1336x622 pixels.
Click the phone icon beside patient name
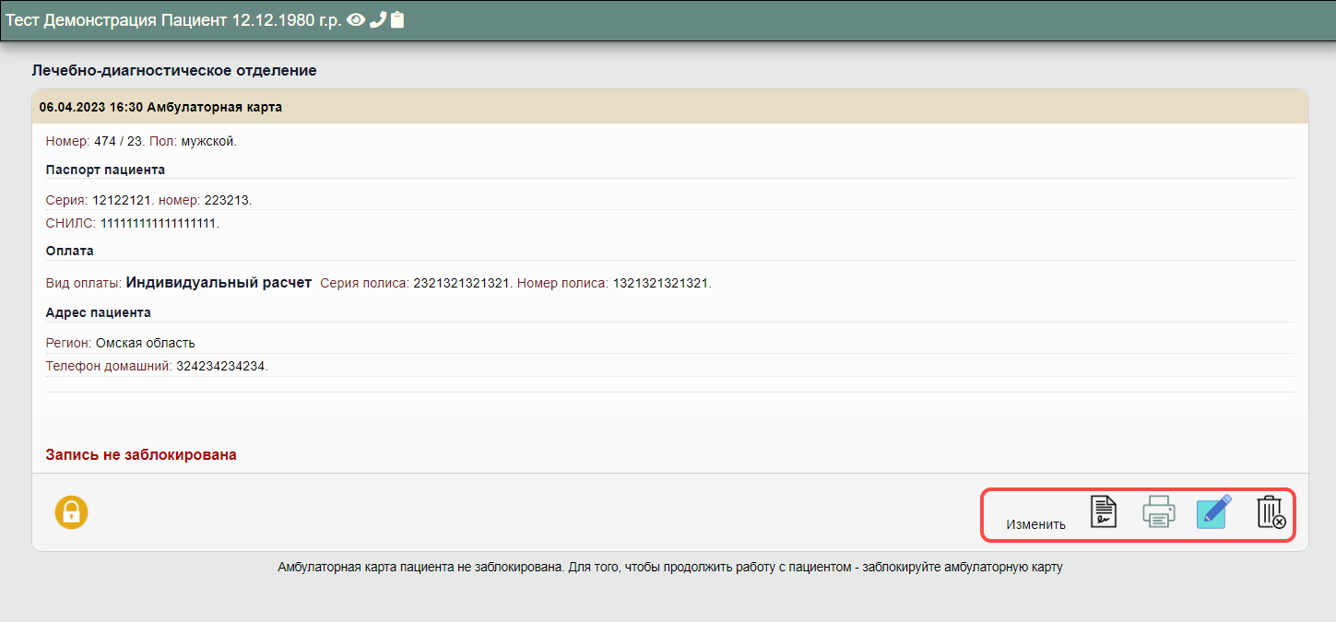(377, 20)
